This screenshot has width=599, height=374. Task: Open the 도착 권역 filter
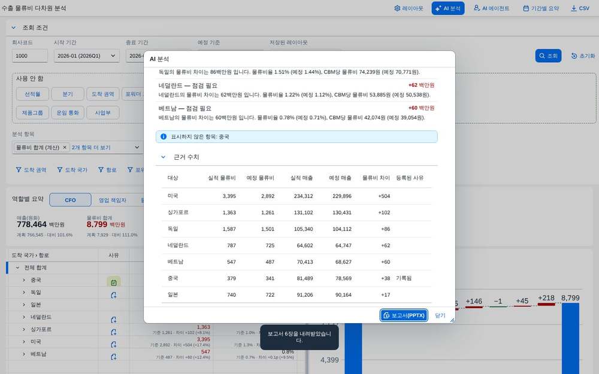click(x=31, y=170)
